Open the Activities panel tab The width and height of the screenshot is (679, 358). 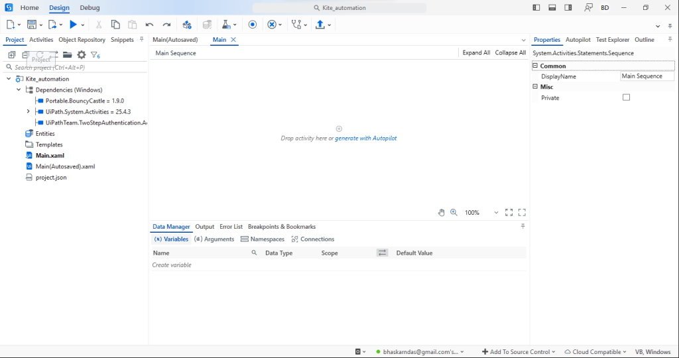(41, 40)
